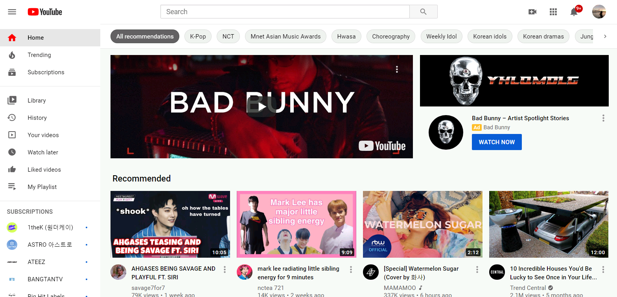Open options on Bad Bunny promo video
The image size is (617, 297).
click(x=397, y=70)
